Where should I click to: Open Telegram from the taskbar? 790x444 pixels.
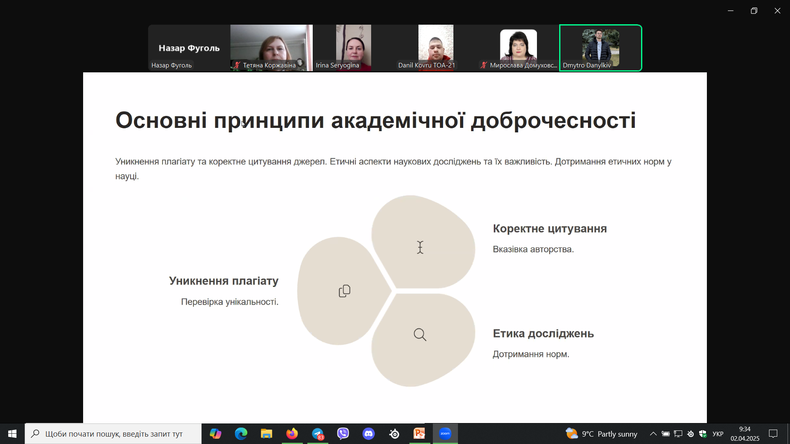(318, 434)
